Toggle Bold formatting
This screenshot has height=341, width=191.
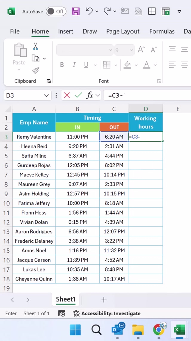tap(62, 65)
